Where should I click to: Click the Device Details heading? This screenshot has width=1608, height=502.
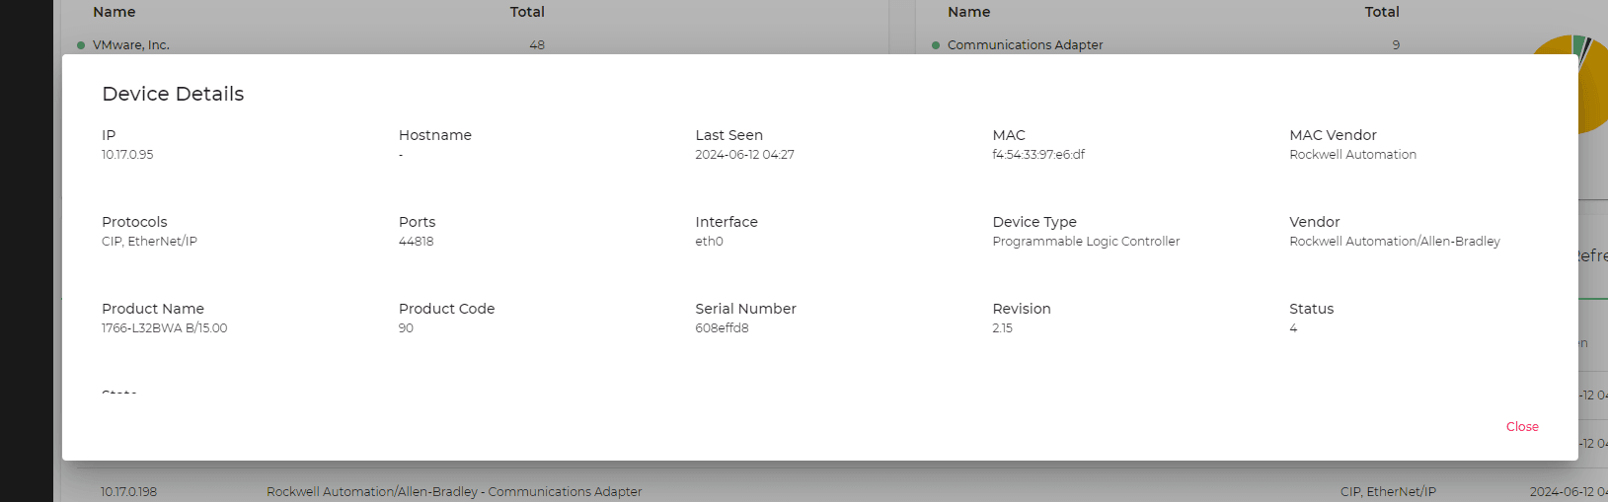coord(173,94)
